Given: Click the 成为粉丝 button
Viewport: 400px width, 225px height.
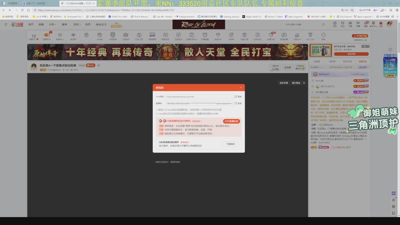Looking at the screenshot, I should pos(363,67).
